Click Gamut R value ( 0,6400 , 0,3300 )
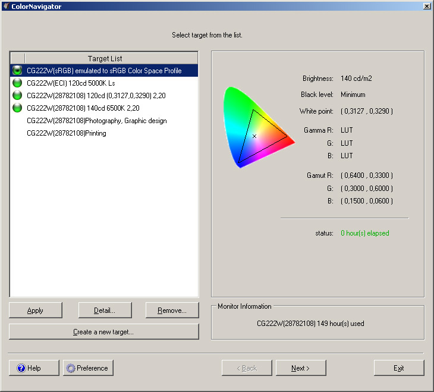Image resolution: width=434 pixels, height=392 pixels. (x=367, y=175)
